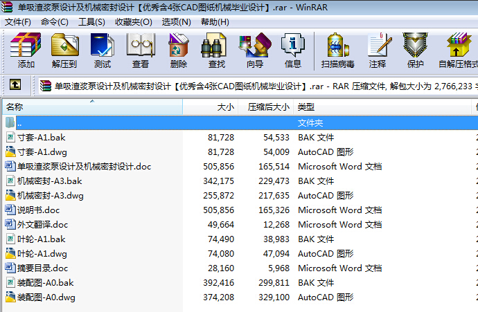Open the View (查看) book icon

(141, 45)
